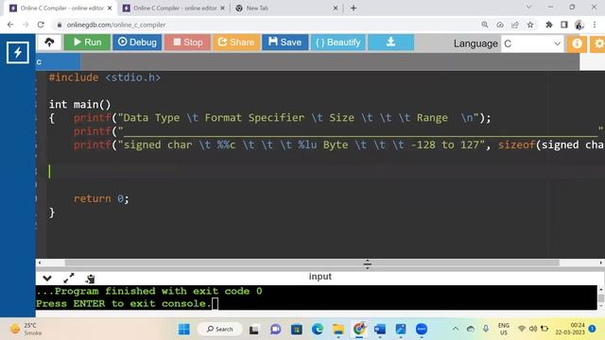Click the OnlineGDB lightning logo
The image size is (605, 340).
pyautogui.click(x=17, y=53)
